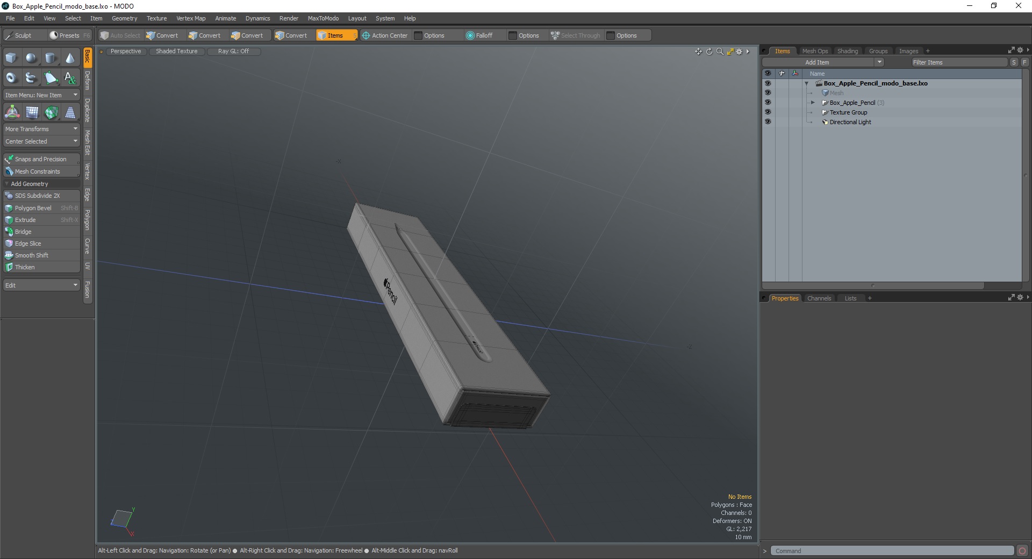Toggle the Select Through option

pos(576,35)
